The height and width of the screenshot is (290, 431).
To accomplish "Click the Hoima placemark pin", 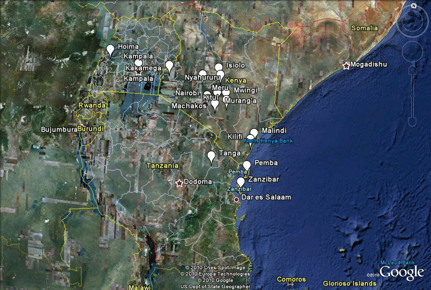I will click(110, 49).
